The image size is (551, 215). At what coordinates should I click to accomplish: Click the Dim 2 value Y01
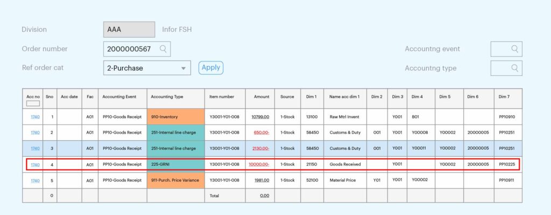click(x=377, y=180)
